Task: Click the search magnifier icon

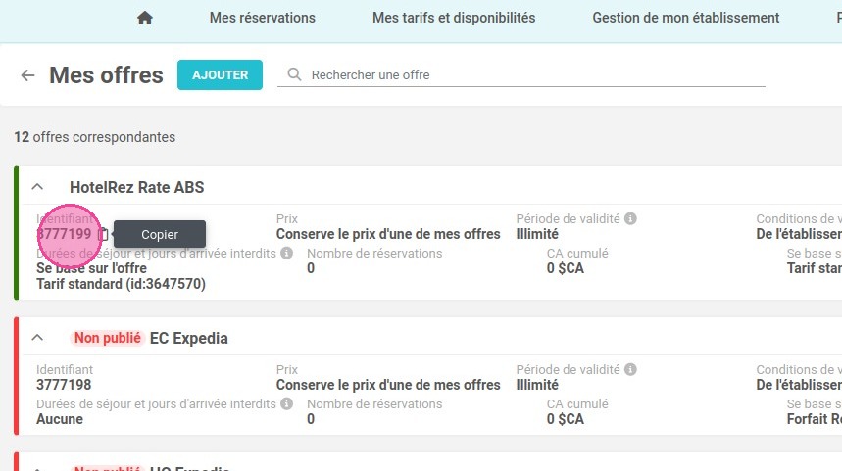Action: [x=294, y=74]
